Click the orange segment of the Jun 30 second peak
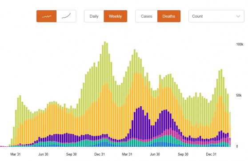 160,98
